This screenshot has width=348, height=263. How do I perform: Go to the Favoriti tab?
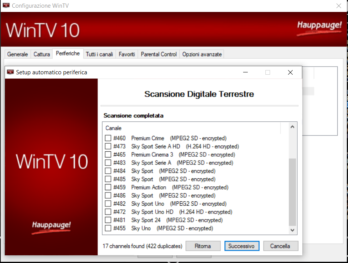pos(127,54)
